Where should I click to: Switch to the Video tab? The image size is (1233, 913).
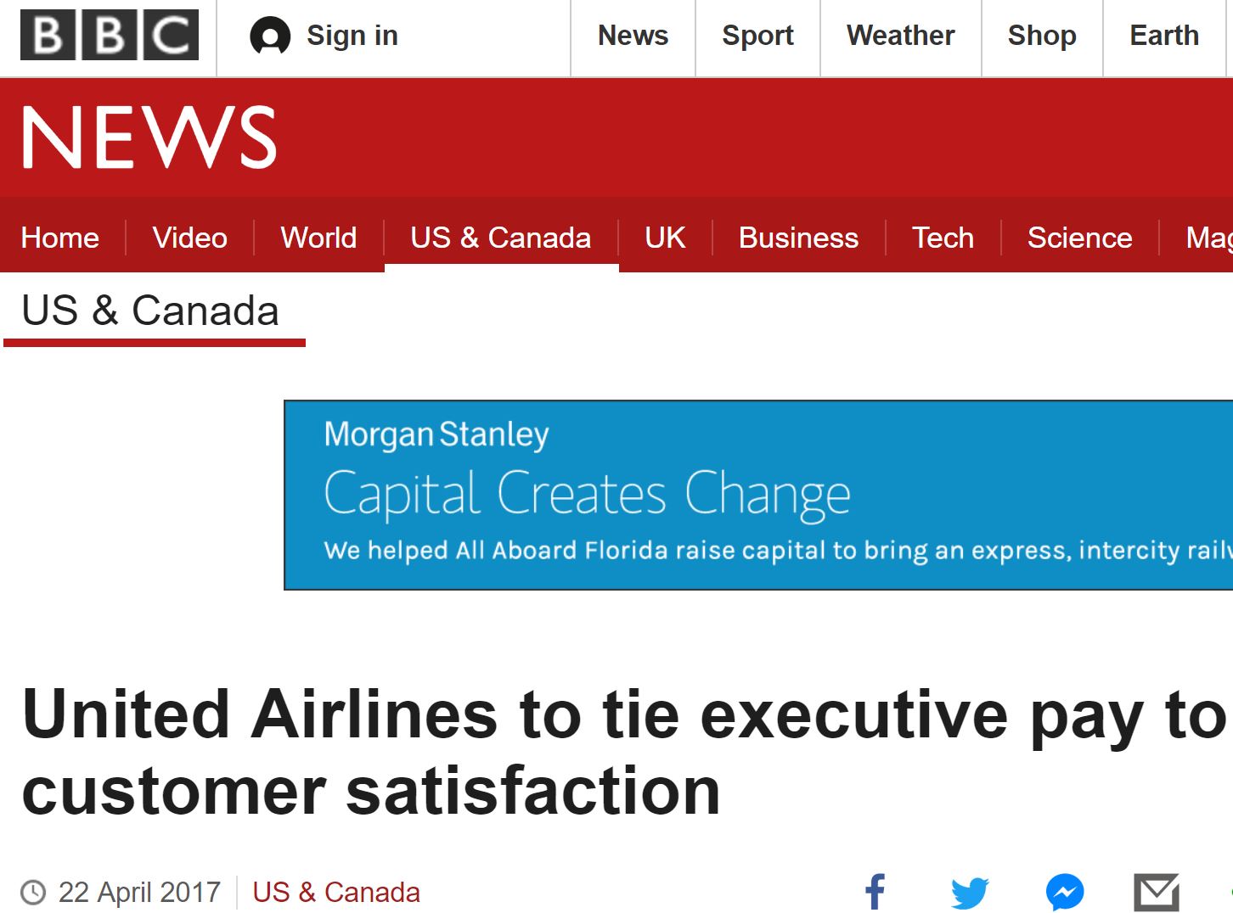190,238
